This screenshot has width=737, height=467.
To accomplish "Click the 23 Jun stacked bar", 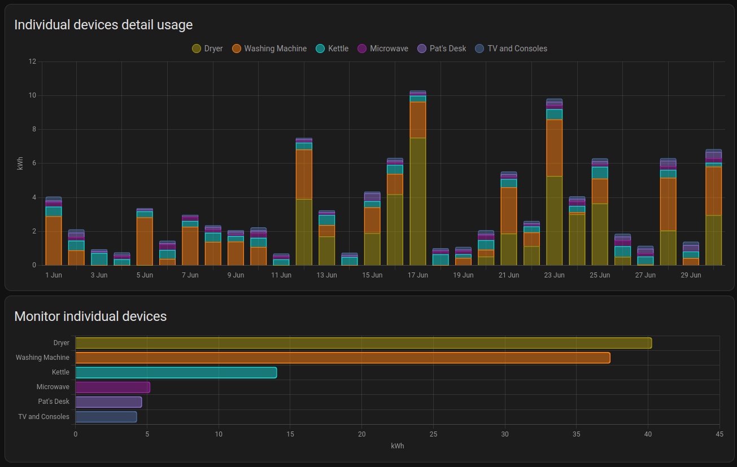I will coord(555,182).
